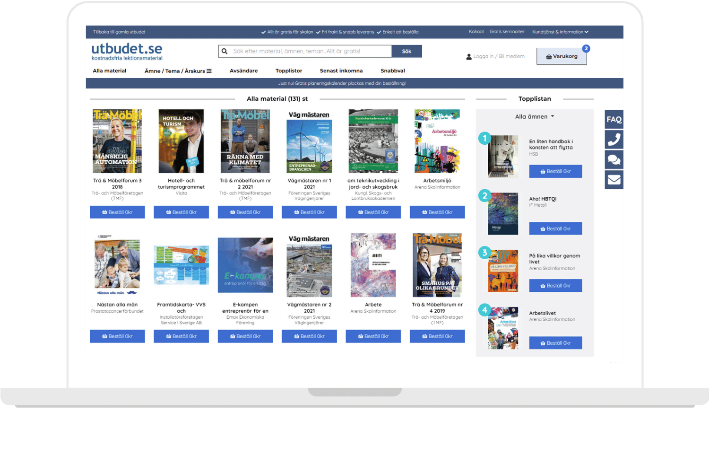Click the Vägmästaren nr 2 2021 title

pos(309,308)
